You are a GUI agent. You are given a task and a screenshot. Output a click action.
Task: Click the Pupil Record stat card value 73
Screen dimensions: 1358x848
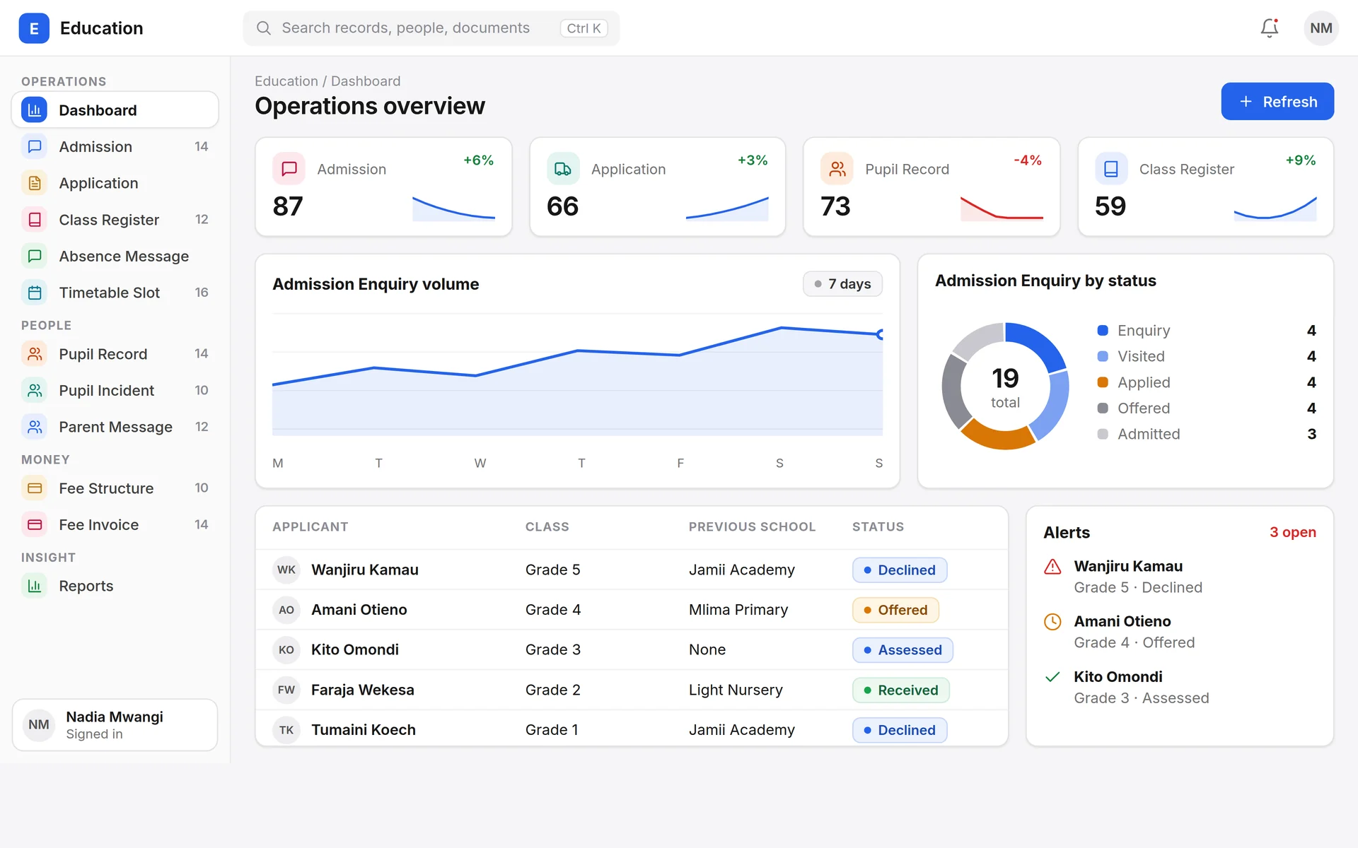(835, 206)
